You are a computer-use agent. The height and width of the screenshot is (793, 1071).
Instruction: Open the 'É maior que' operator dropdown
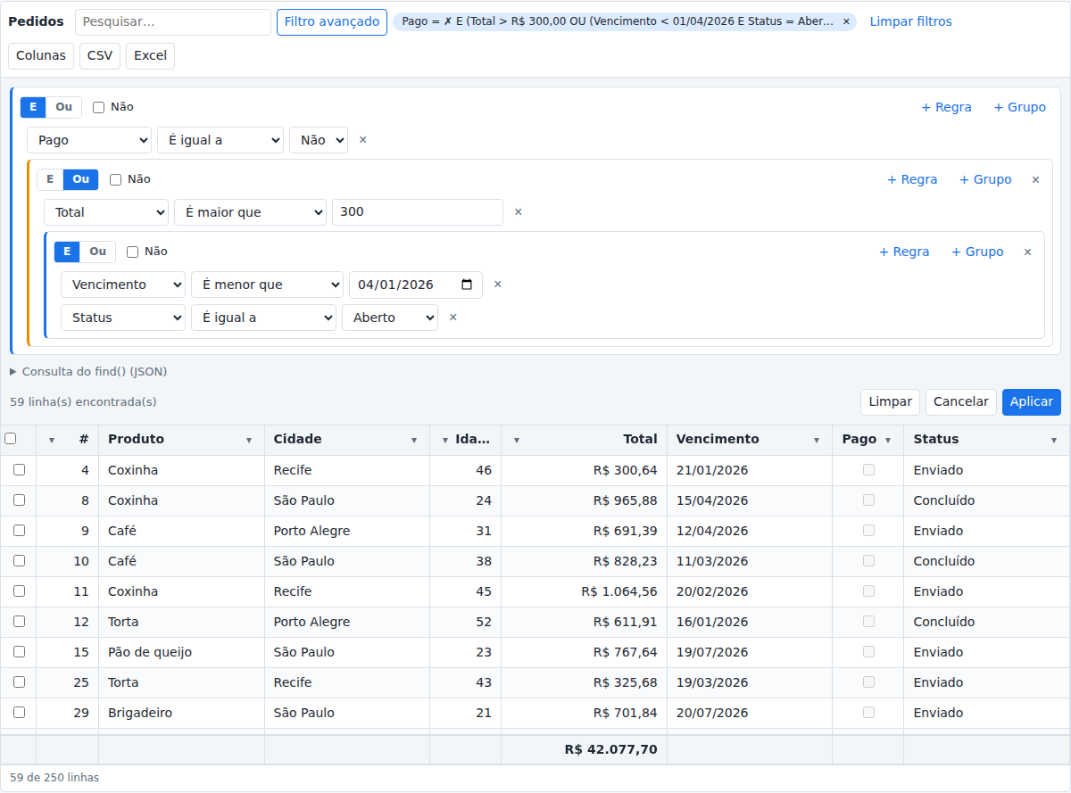pyautogui.click(x=251, y=212)
